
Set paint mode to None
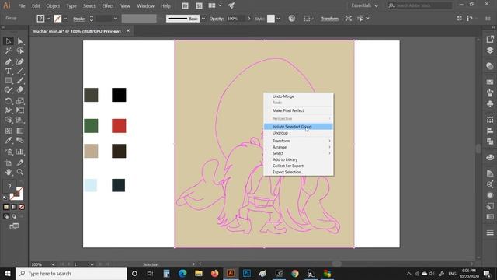(21, 207)
